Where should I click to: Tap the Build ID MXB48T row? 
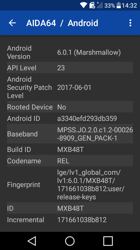tap(70, 149)
